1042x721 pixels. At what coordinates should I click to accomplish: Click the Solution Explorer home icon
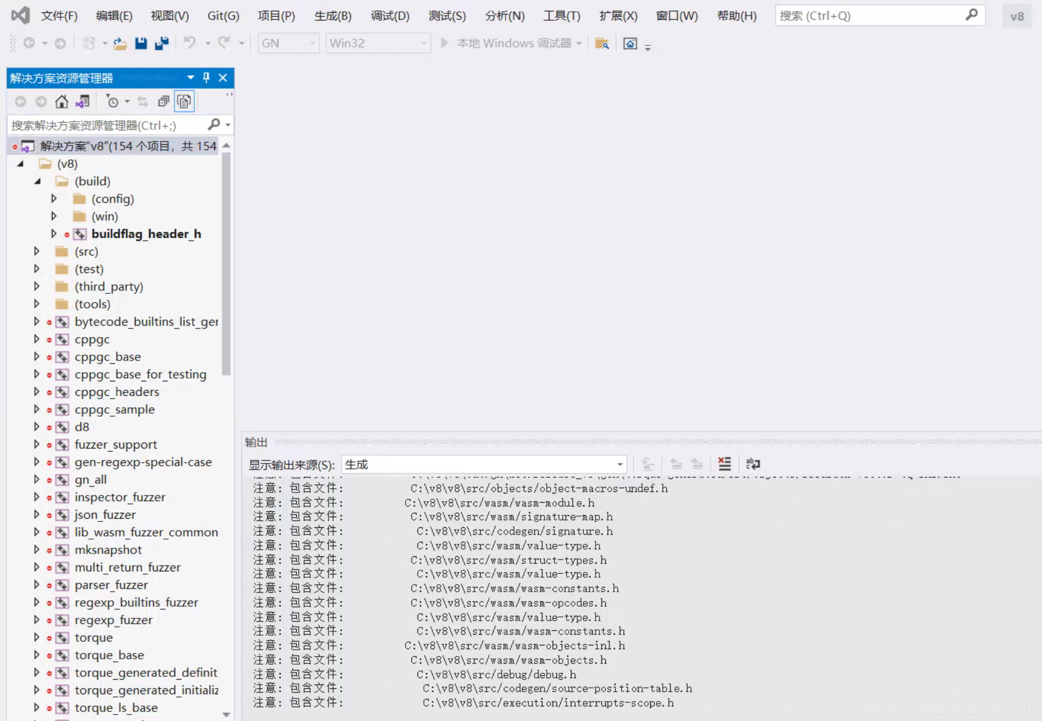62,101
